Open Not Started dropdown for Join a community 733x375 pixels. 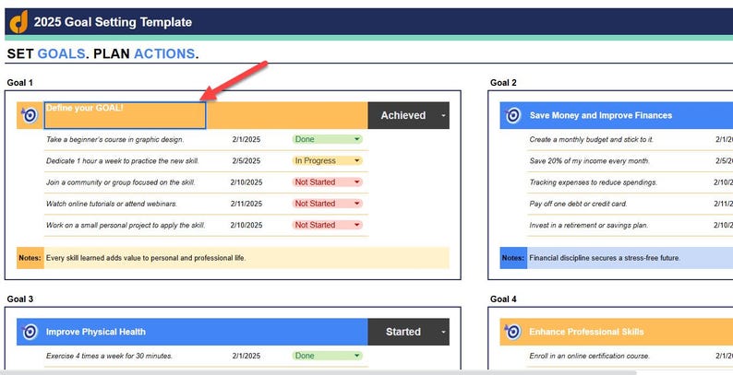pyautogui.click(x=357, y=182)
